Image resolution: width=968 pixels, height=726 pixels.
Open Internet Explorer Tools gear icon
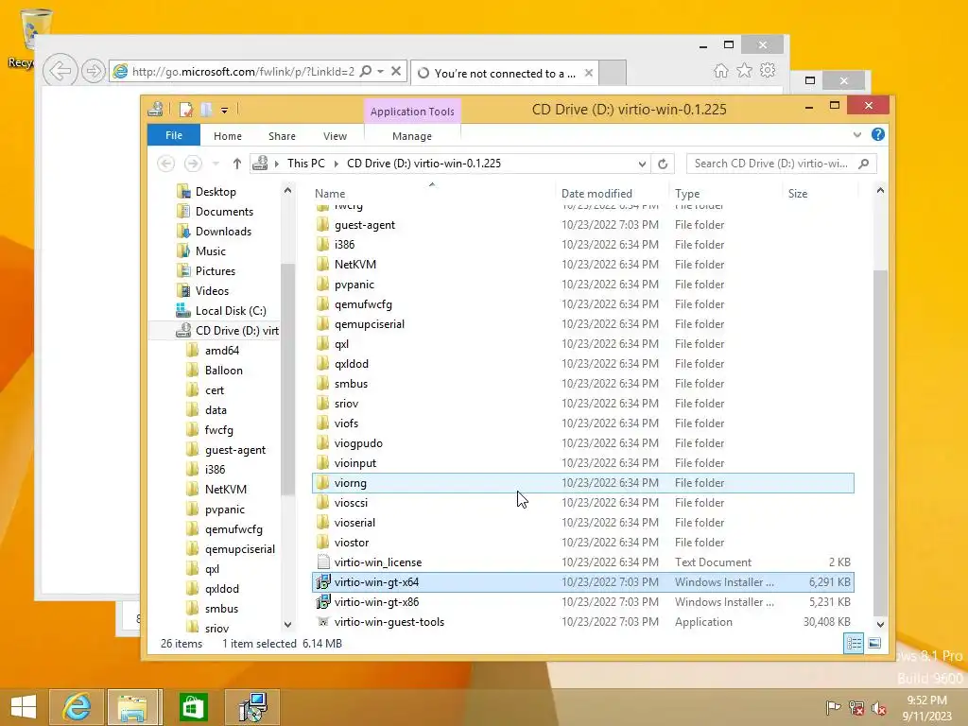point(768,70)
